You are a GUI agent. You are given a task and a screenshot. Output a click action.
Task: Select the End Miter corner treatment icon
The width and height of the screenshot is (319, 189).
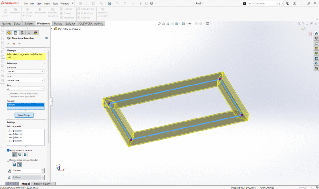tap(14, 154)
